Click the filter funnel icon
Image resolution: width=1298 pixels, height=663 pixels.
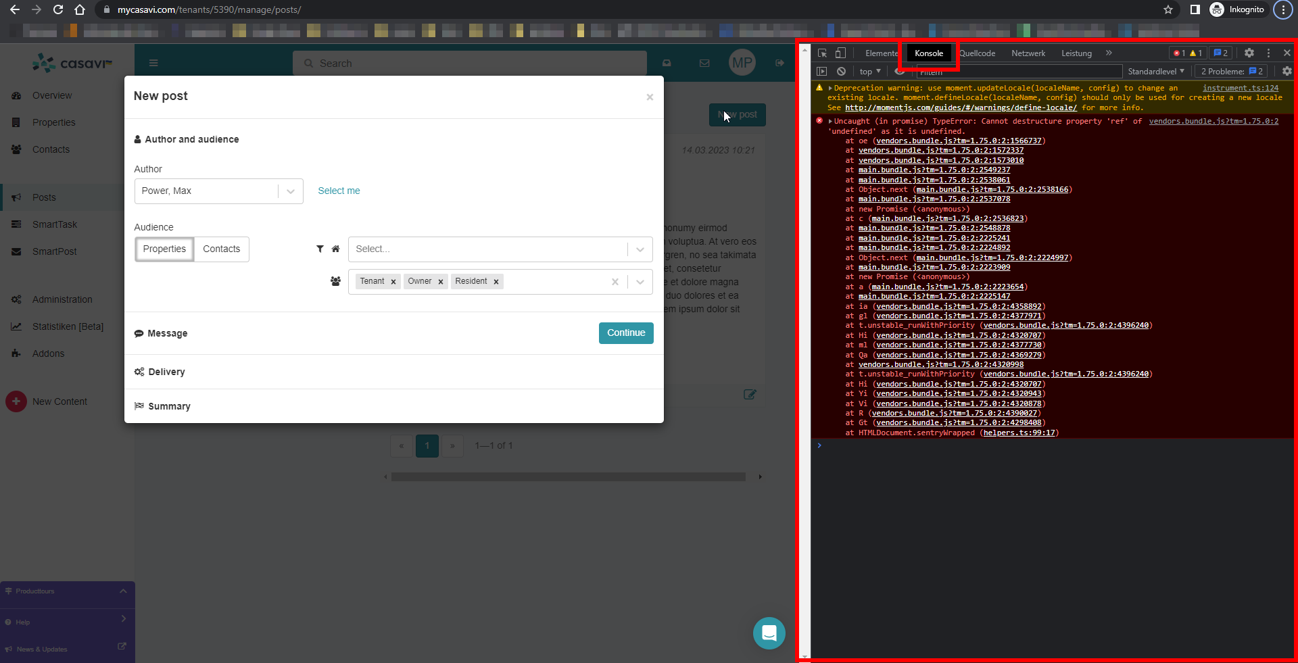(x=320, y=249)
